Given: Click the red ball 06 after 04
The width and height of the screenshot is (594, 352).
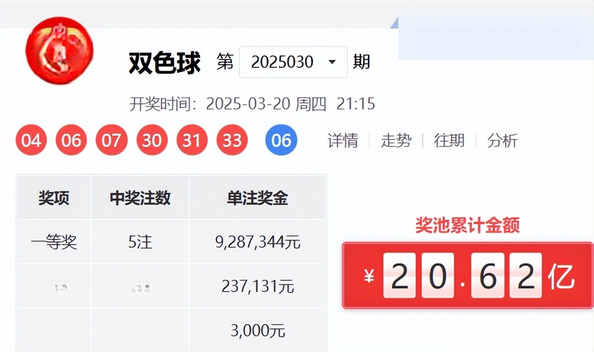Looking at the screenshot, I should (71, 140).
